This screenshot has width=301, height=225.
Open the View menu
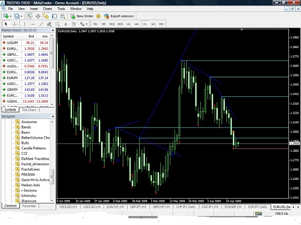[x=22, y=9]
